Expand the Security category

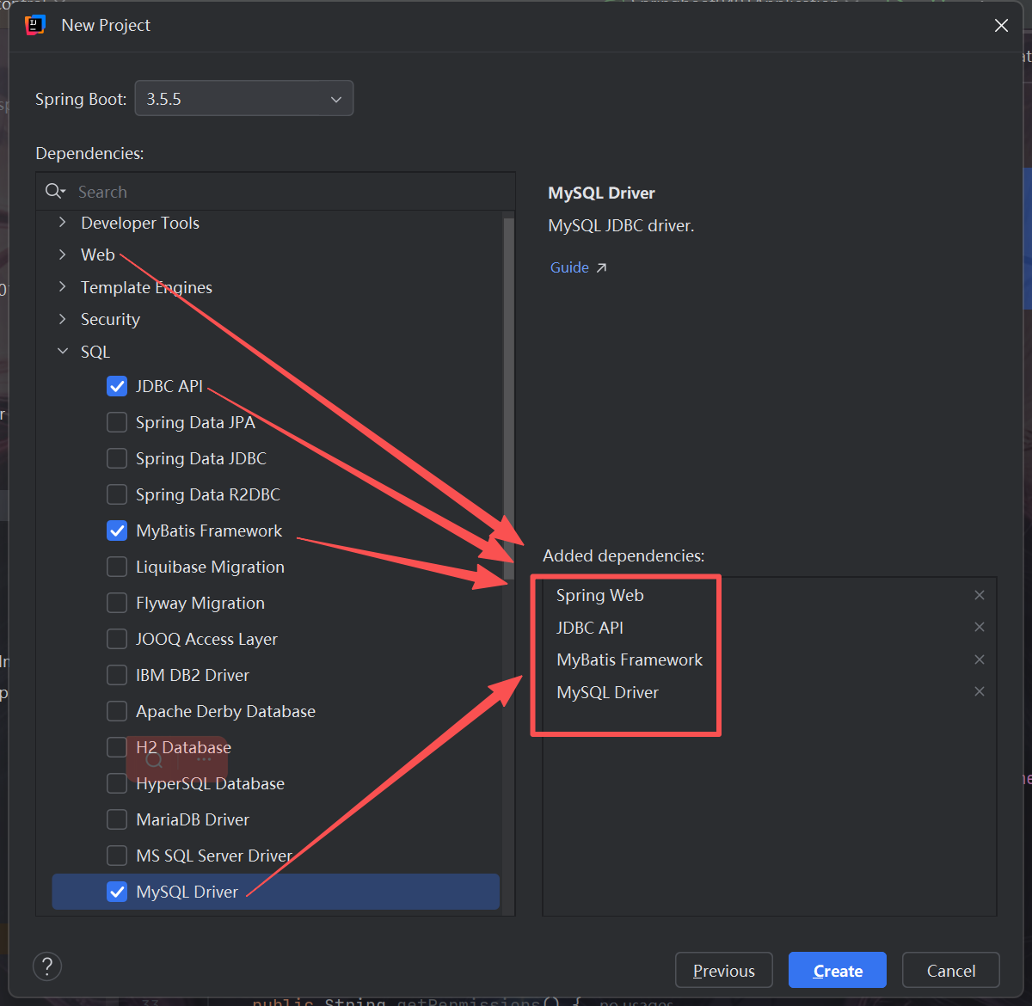coord(62,319)
